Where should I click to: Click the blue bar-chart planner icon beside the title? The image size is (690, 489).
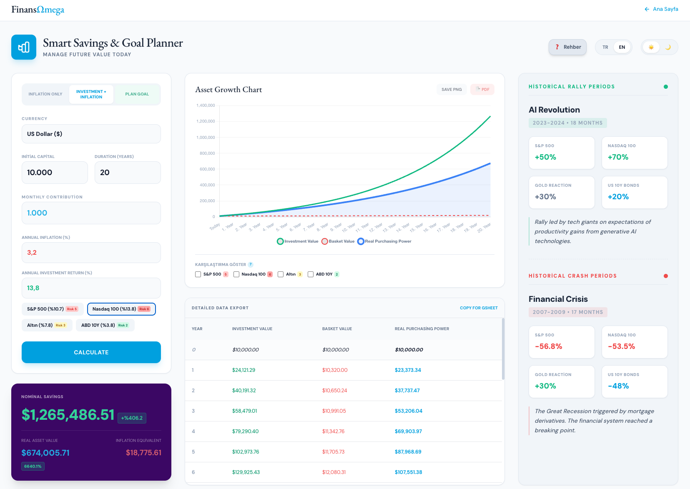[24, 47]
